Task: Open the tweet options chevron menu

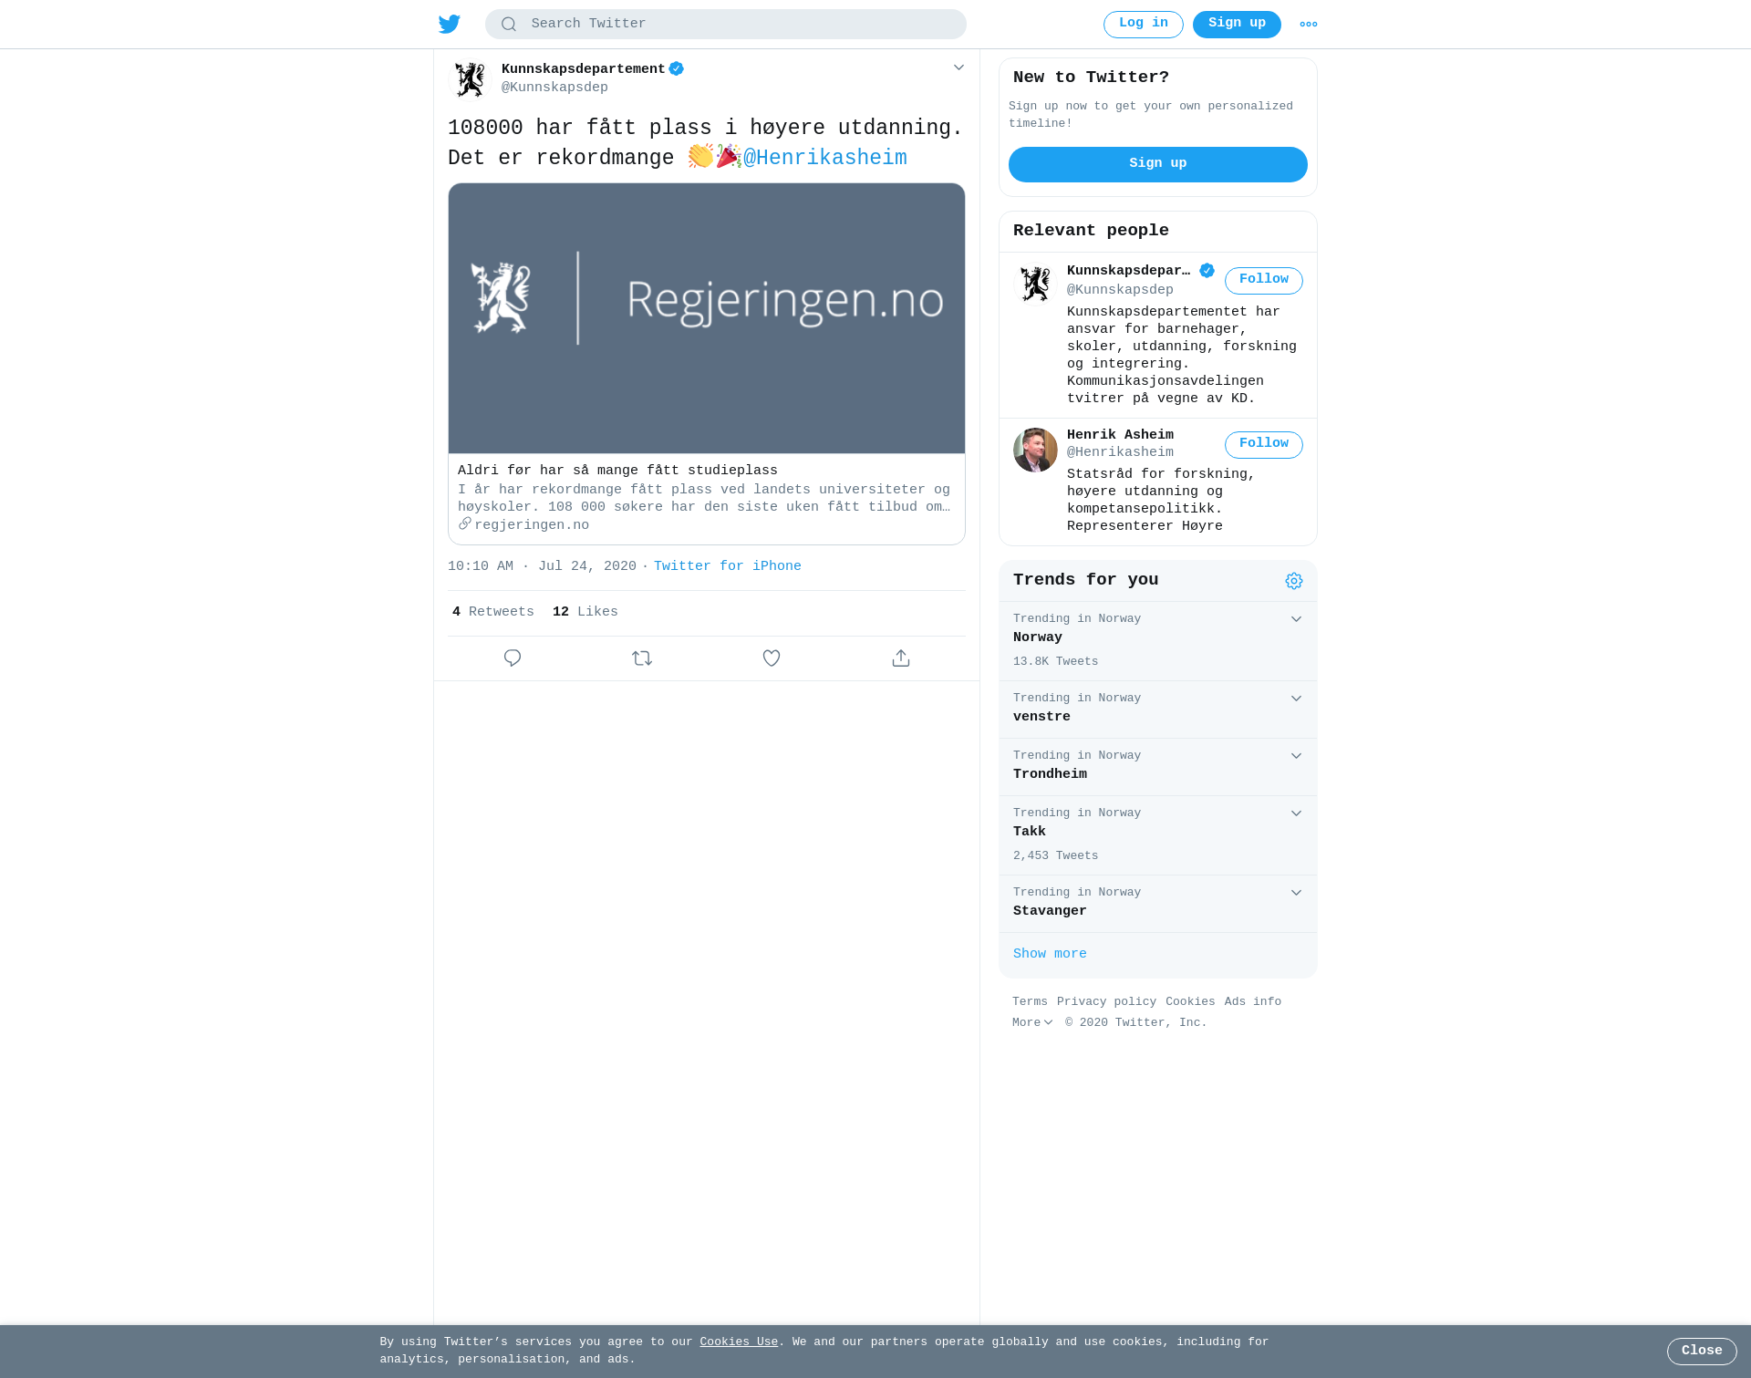Action: (958, 67)
